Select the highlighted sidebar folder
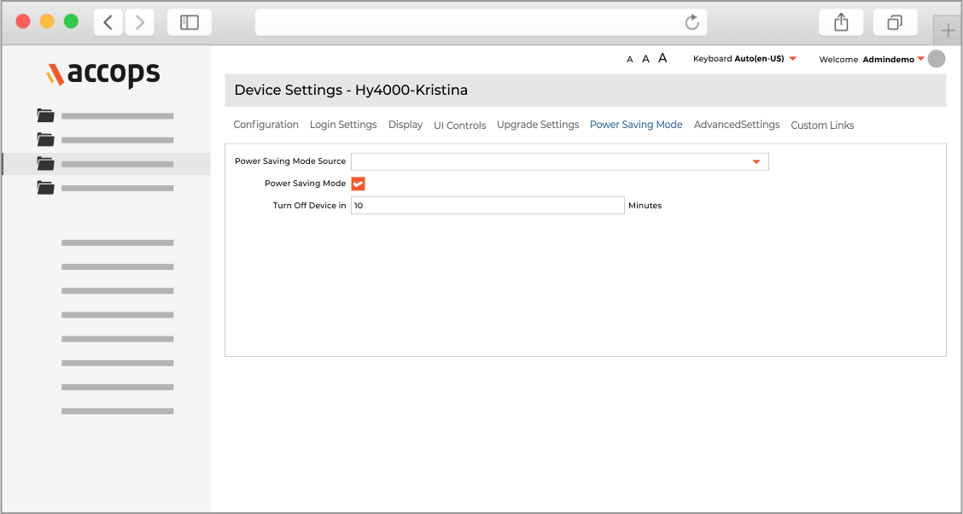The image size is (963, 514). click(45, 163)
